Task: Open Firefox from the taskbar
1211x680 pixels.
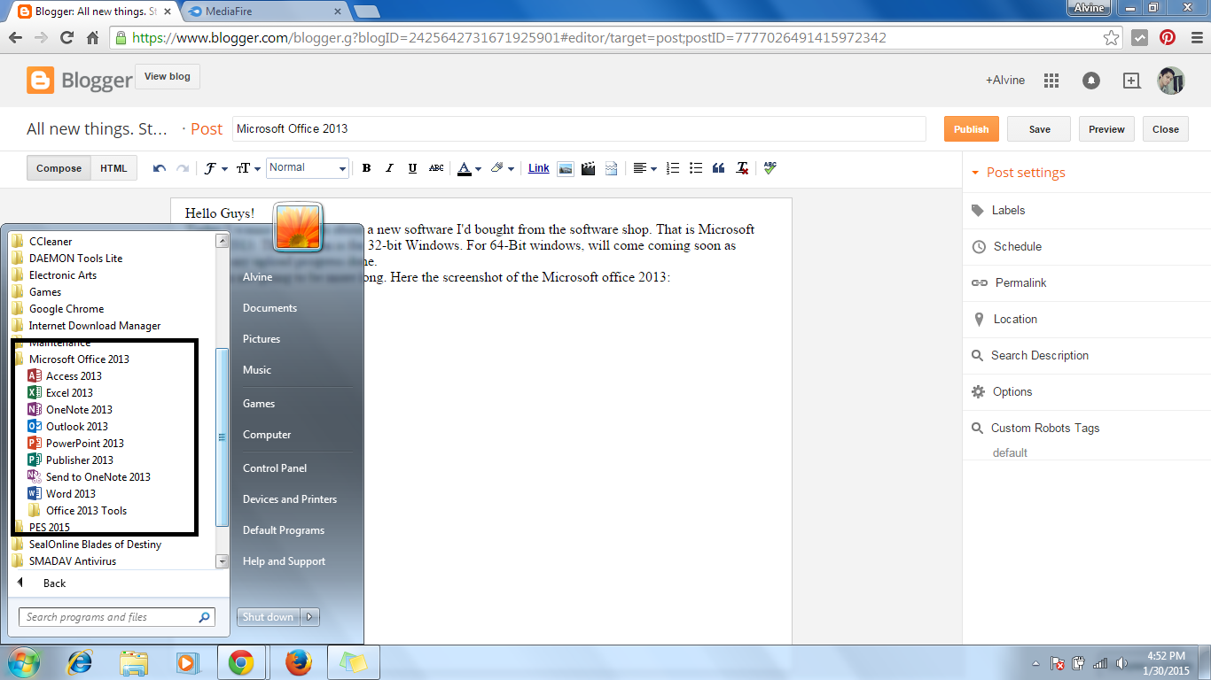Action: (x=300, y=662)
